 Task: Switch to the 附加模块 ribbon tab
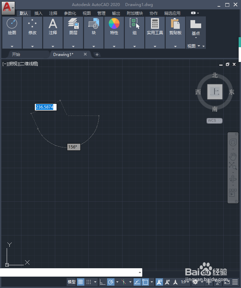(x=135, y=13)
